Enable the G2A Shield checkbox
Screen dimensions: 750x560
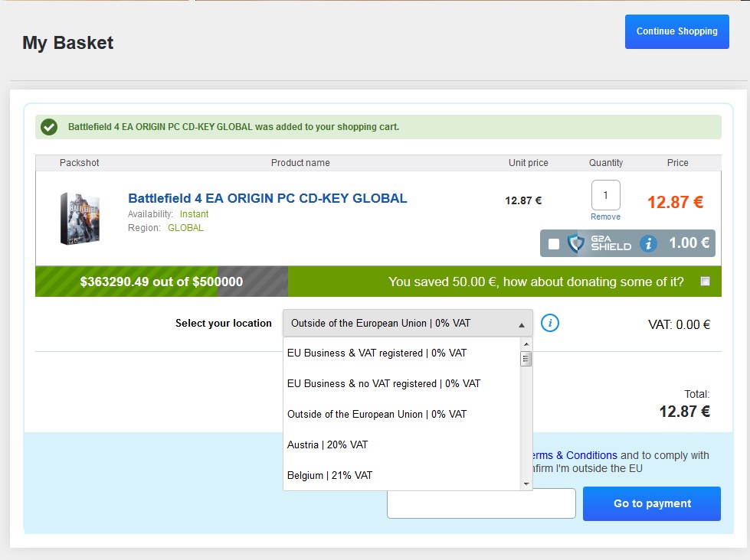554,244
